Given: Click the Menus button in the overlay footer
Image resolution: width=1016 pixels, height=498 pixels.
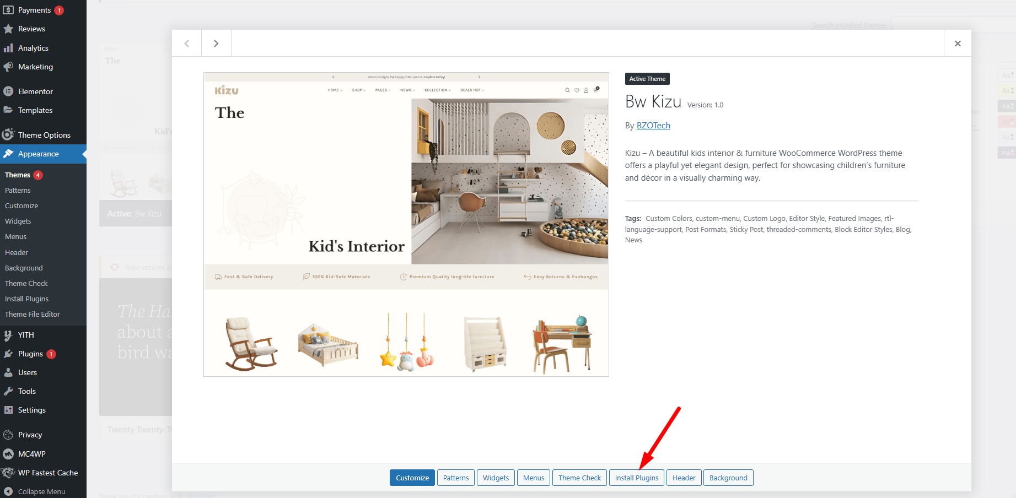Looking at the screenshot, I should [534, 478].
